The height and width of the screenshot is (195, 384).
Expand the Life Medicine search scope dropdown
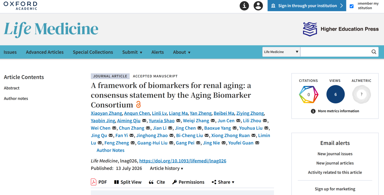click(281, 52)
